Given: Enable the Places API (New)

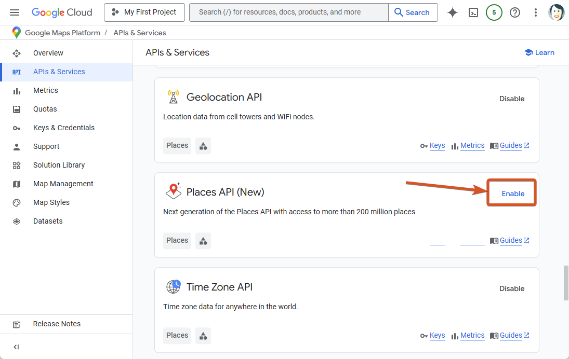Looking at the screenshot, I should pyautogui.click(x=512, y=194).
